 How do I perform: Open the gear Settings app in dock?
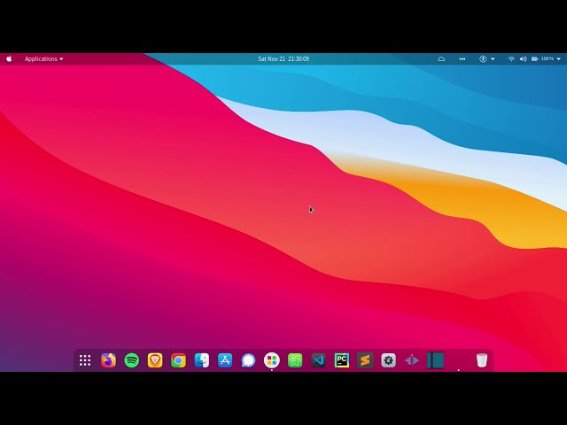pyautogui.click(x=388, y=360)
